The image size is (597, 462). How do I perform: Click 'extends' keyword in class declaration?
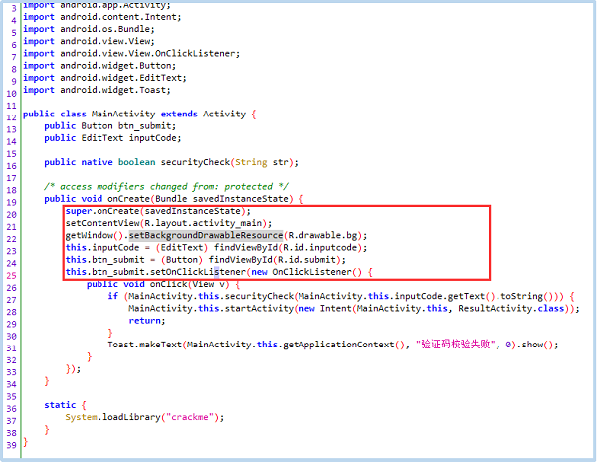pyautogui.click(x=179, y=114)
